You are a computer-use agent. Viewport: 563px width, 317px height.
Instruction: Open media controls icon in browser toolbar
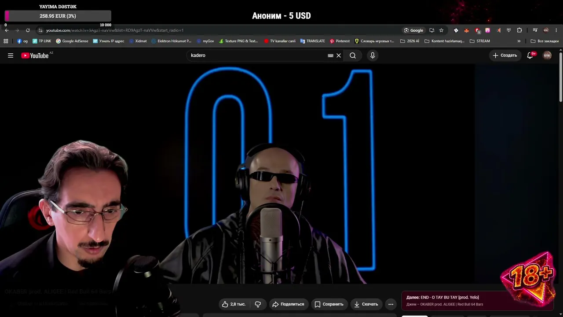535,30
